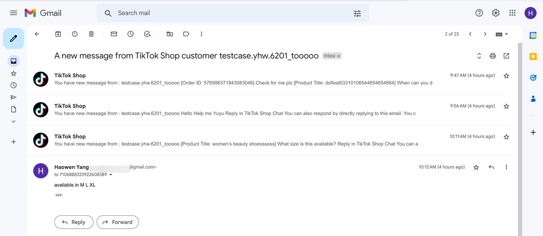
Task: Delete this conversation with trash icon
Action: tap(91, 34)
